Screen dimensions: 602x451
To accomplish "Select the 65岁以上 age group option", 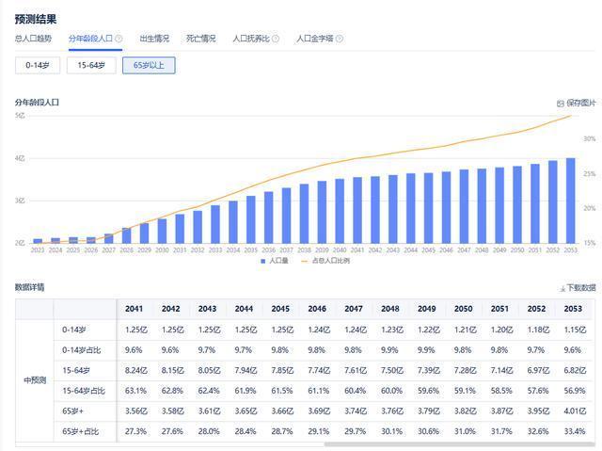I will pos(149,65).
